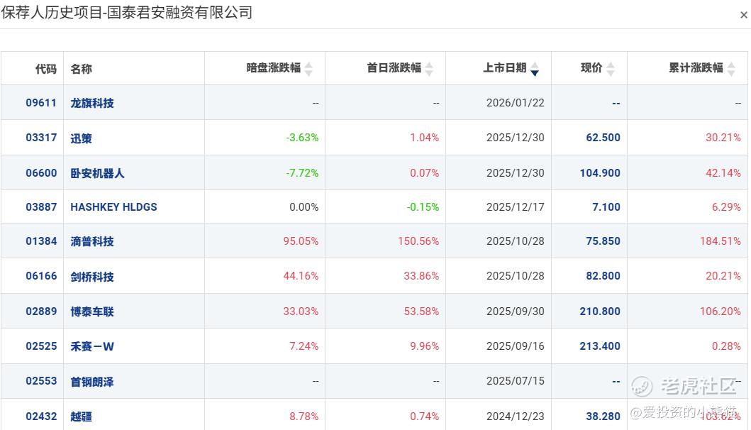The width and height of the screenshot is (751, 430).
Task: Click current price 213.400
Action: coord(600,346)
